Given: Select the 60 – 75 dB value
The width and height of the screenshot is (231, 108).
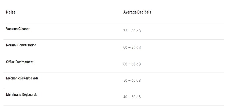Looking at the screenshot, I should coord(132,47).
